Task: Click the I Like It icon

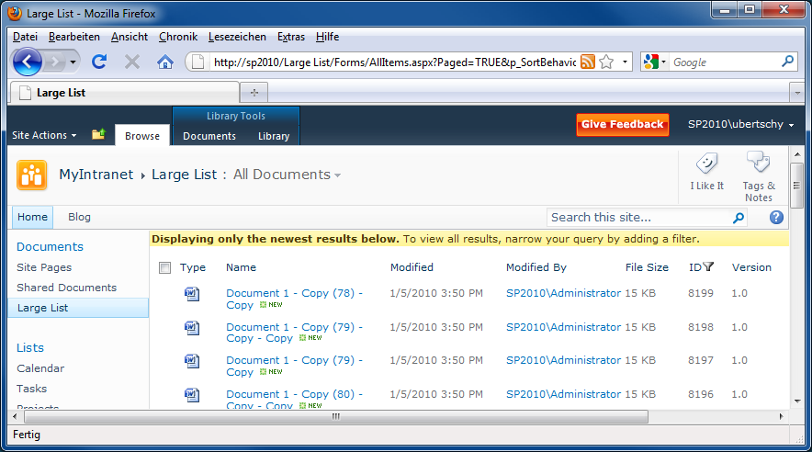Action: click(x=706, y=165)
